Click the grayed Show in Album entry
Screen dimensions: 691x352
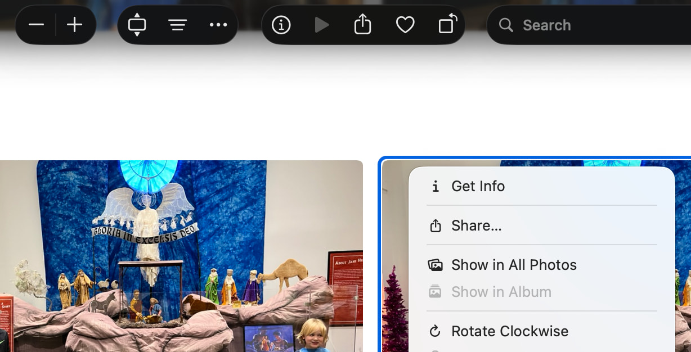(501, 292)
